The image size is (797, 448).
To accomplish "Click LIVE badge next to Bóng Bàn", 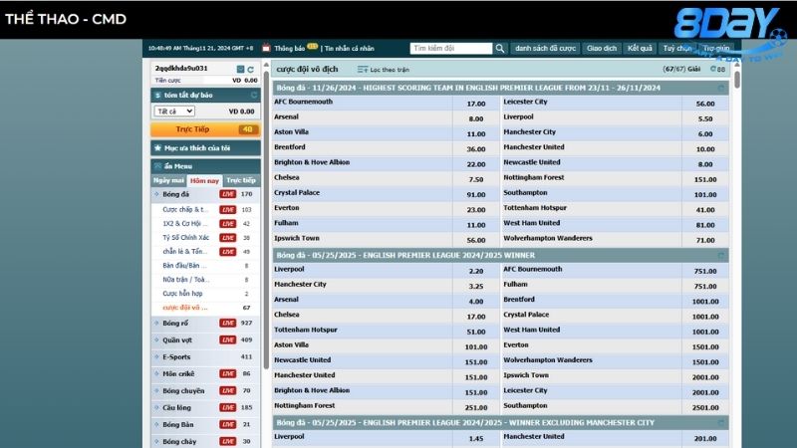I will (228, 424).
